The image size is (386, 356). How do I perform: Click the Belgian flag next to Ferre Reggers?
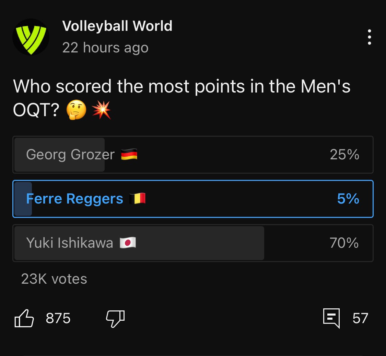tap(138, 199)
